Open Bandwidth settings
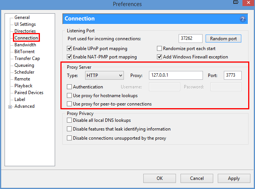255x189 pixels. (25, 45)
